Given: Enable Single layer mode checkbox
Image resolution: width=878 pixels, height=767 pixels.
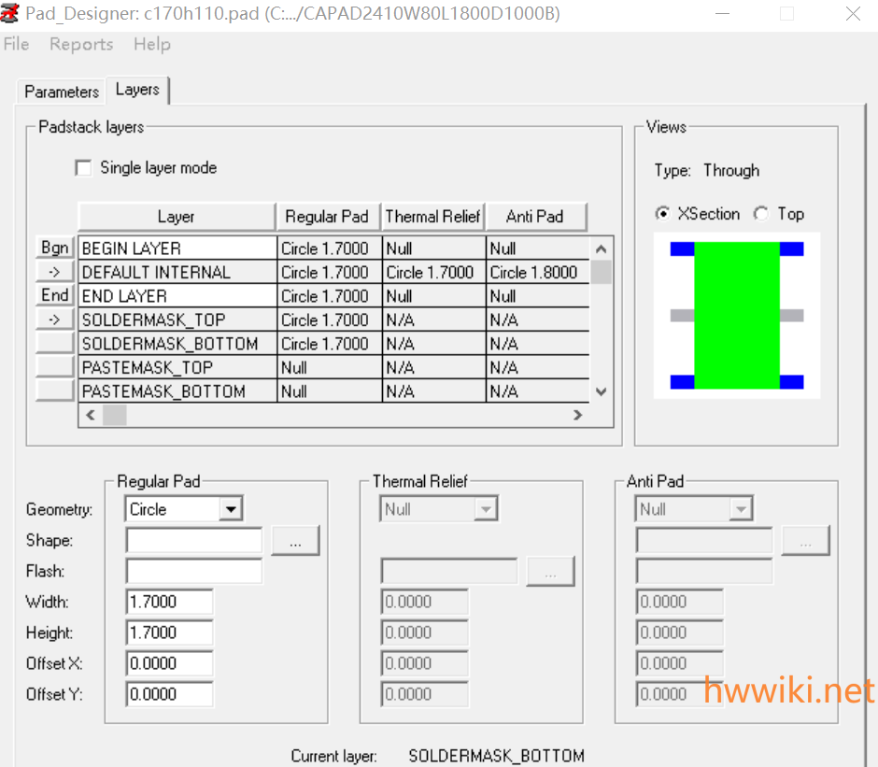Looking at the screenshot, I should click(84, 168).
